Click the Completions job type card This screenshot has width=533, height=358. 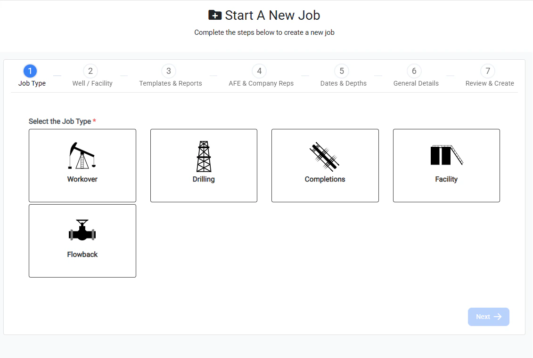pyautogui.click(x=325, y=166)
